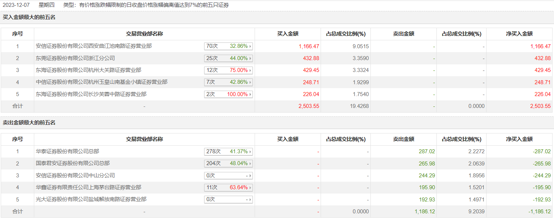Click total sell amount 1,186.12

(x=425, y=212)
